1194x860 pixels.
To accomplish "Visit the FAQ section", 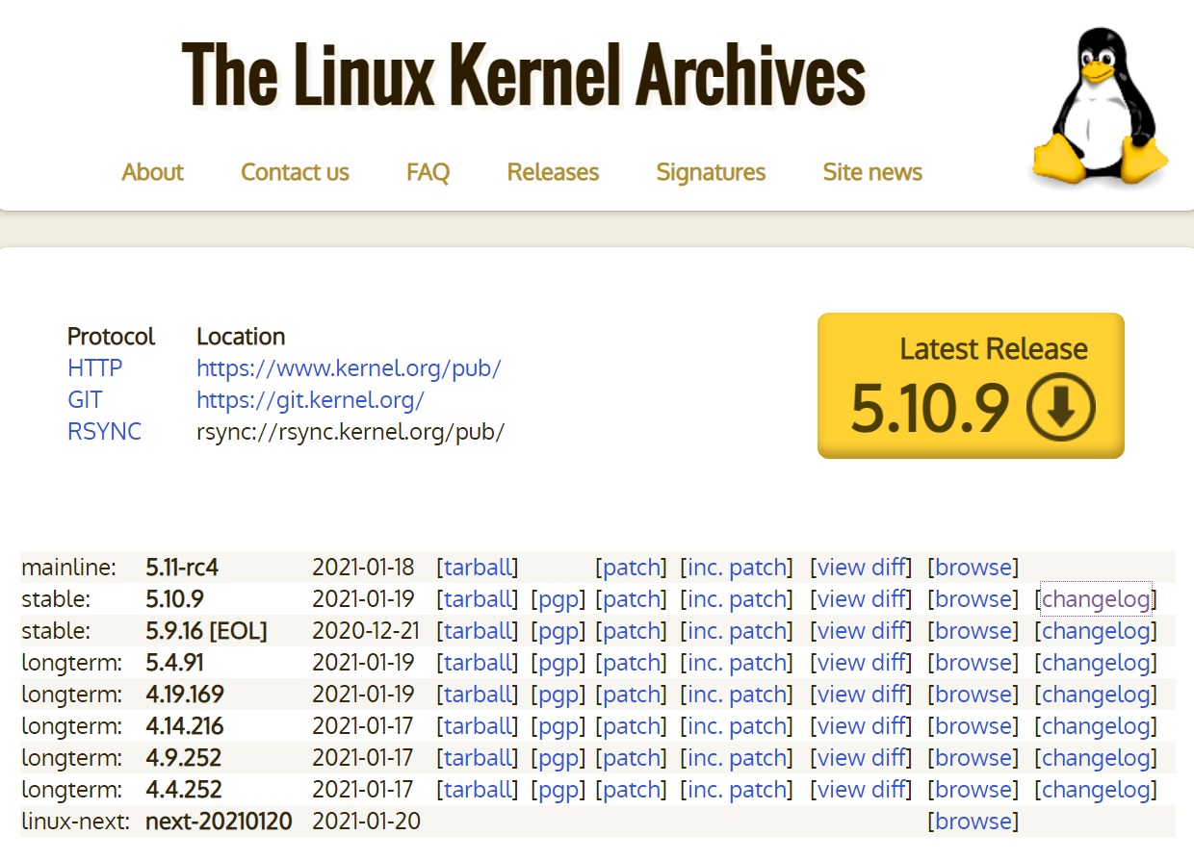I will (427, 172).
